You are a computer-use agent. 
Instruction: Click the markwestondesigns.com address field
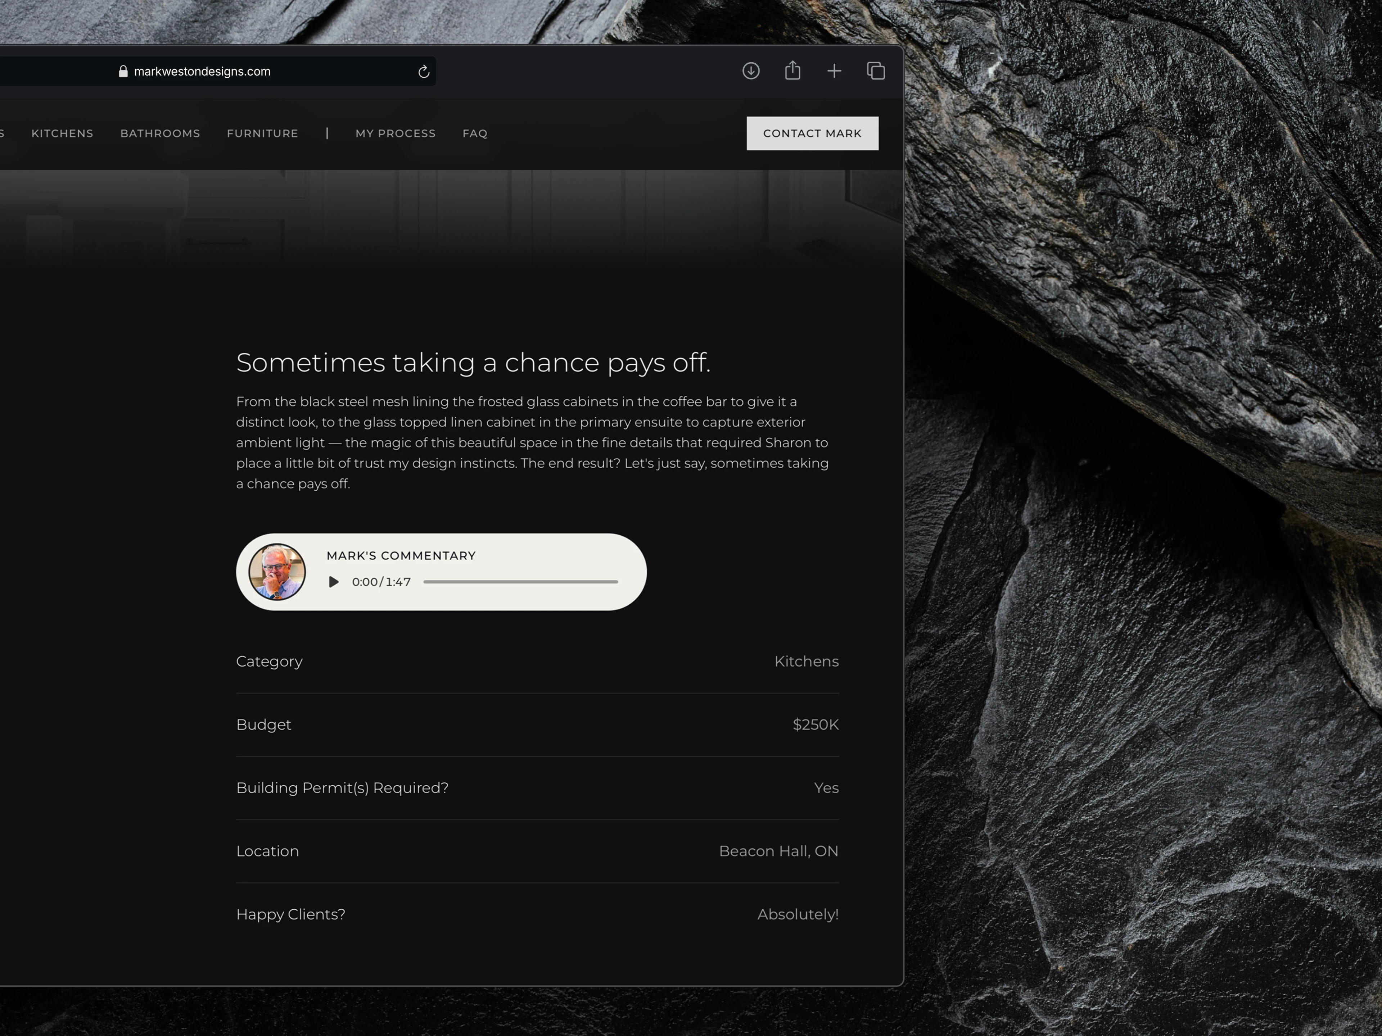pyautogui.click(x=202, y=71)
